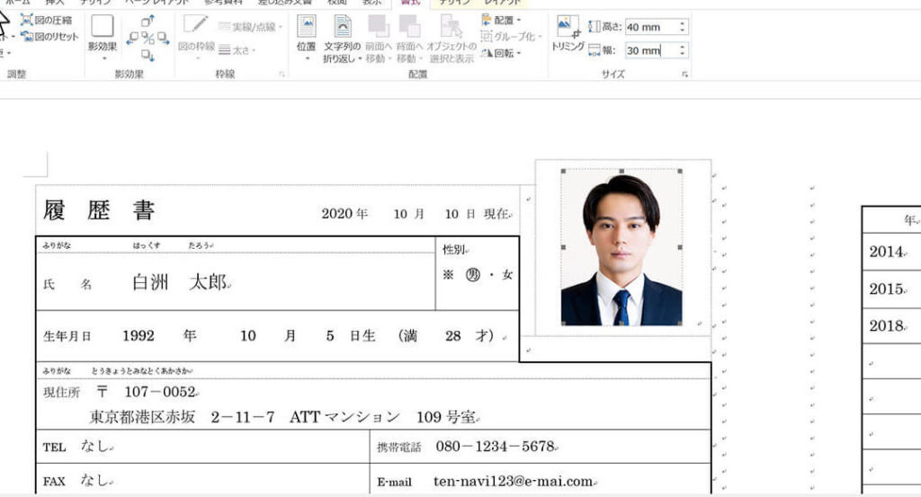Open the サイズ group dialog launcher
The image size is (921, 497).
[x=684, y=75]
